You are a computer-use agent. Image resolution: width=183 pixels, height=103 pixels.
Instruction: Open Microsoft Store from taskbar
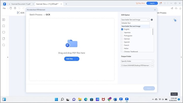click(x=91, y=99)
